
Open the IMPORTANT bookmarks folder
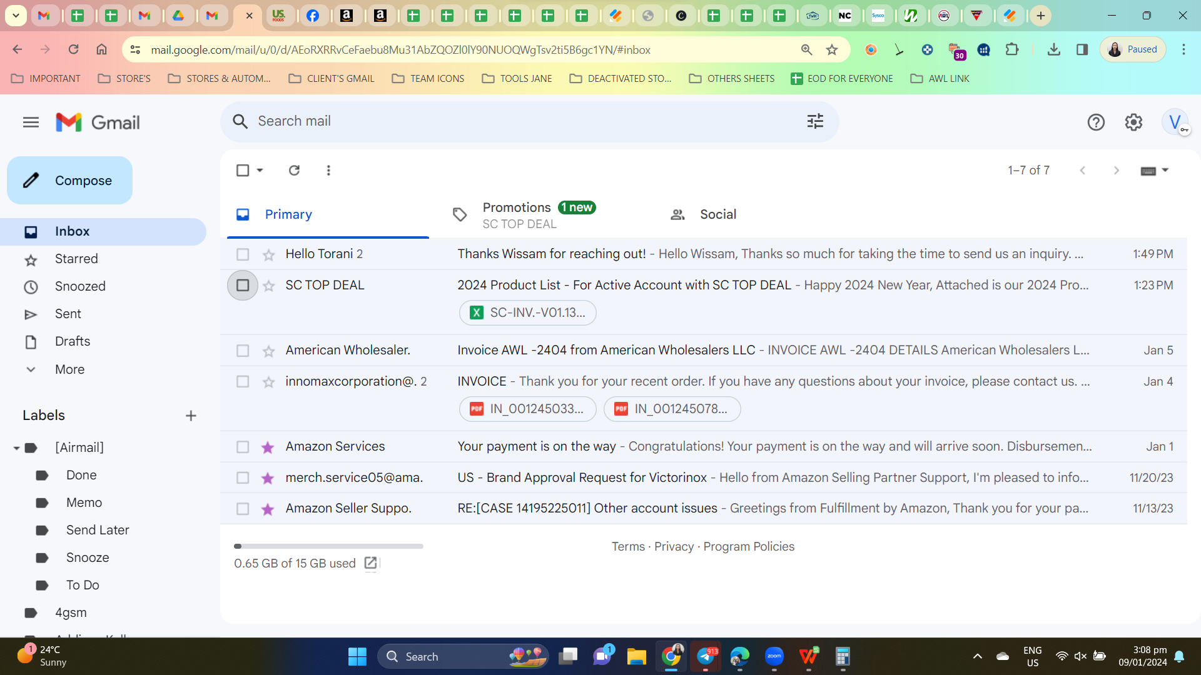pyautogui.click(x=46, y=79)
